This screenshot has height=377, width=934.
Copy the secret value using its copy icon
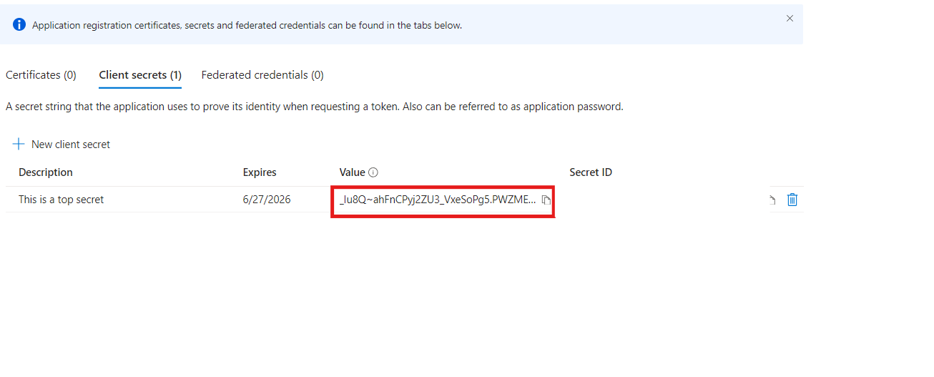546,200
